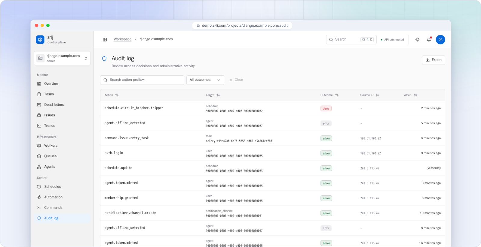Open notifications bell icon
Screen dimensions: 481x247
(429, 40)
